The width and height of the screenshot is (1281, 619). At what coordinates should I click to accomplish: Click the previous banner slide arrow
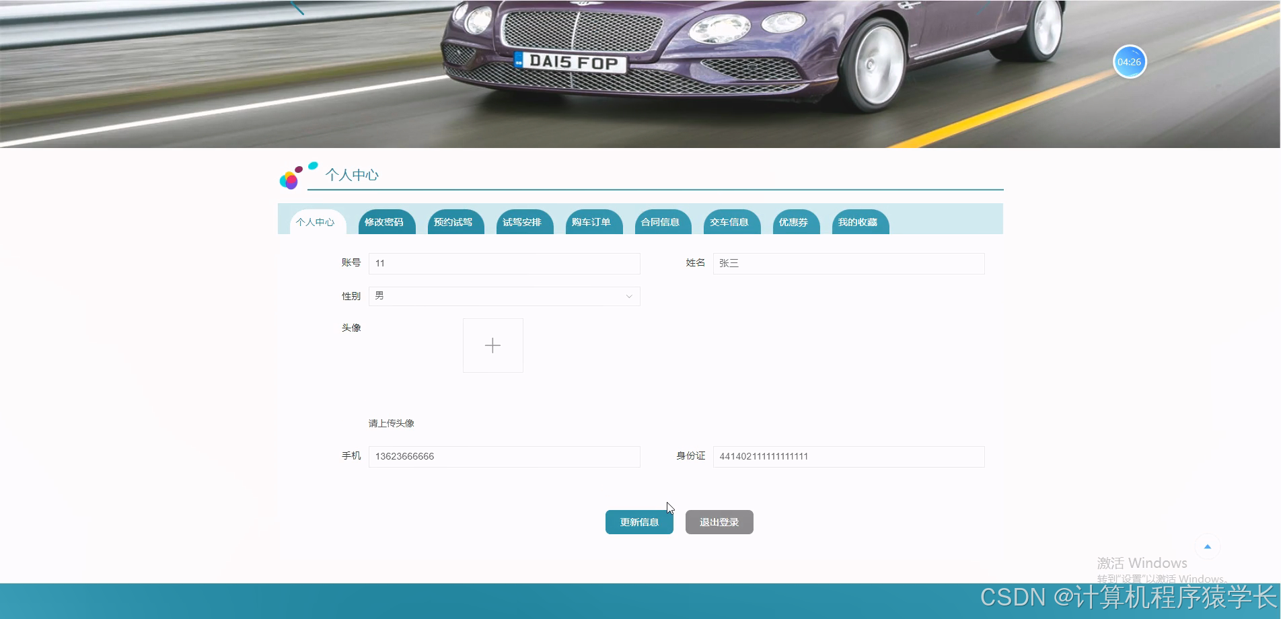tap(297, 7)
